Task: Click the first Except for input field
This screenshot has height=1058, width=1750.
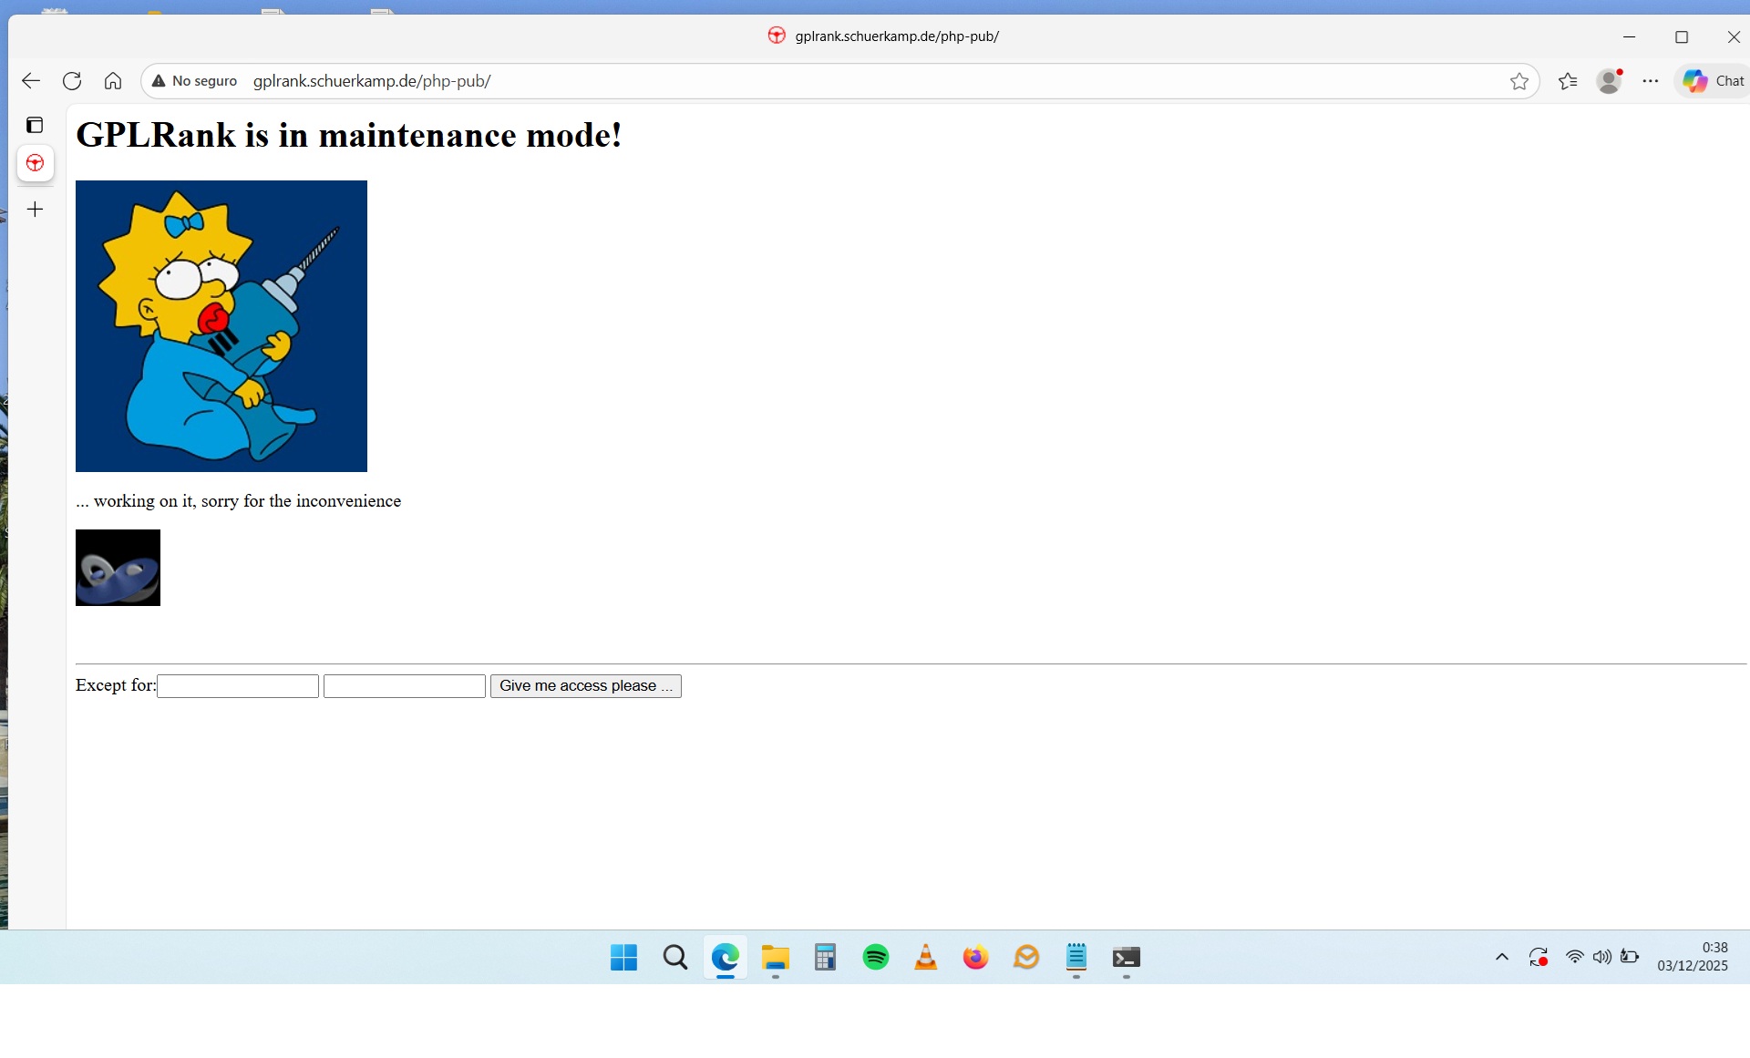Action: pos(238,686)
